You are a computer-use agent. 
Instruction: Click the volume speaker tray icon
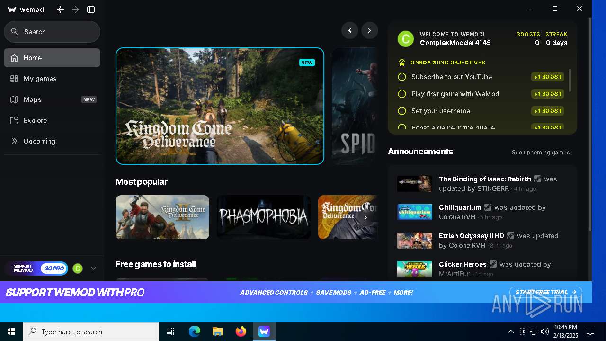(545, 332)
